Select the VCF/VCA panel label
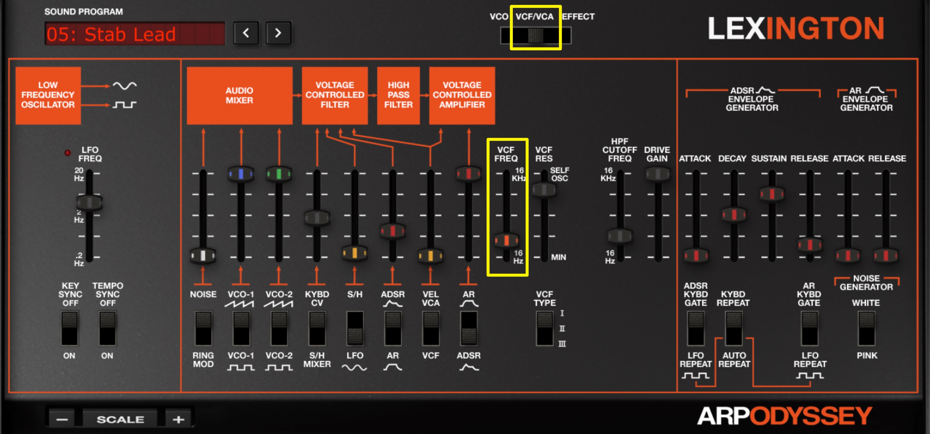Viewport: 930px width, 434px height. coord(534,16)
